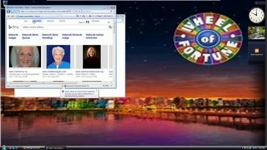Open Favorites Center star icon
267x150 pixels.
(x=9, y=16)
